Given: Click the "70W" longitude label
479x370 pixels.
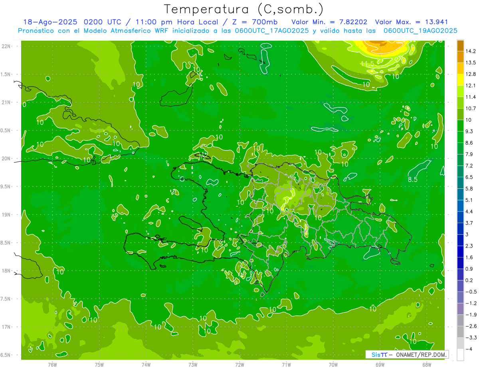Looking at the screenshot, I should 333,365.
